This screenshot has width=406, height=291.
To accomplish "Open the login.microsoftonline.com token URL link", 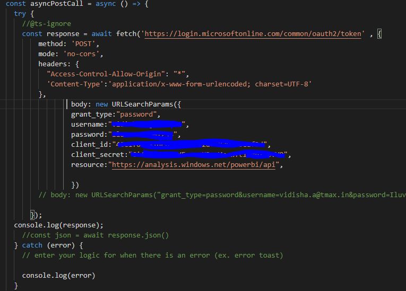I will point(253,34).
